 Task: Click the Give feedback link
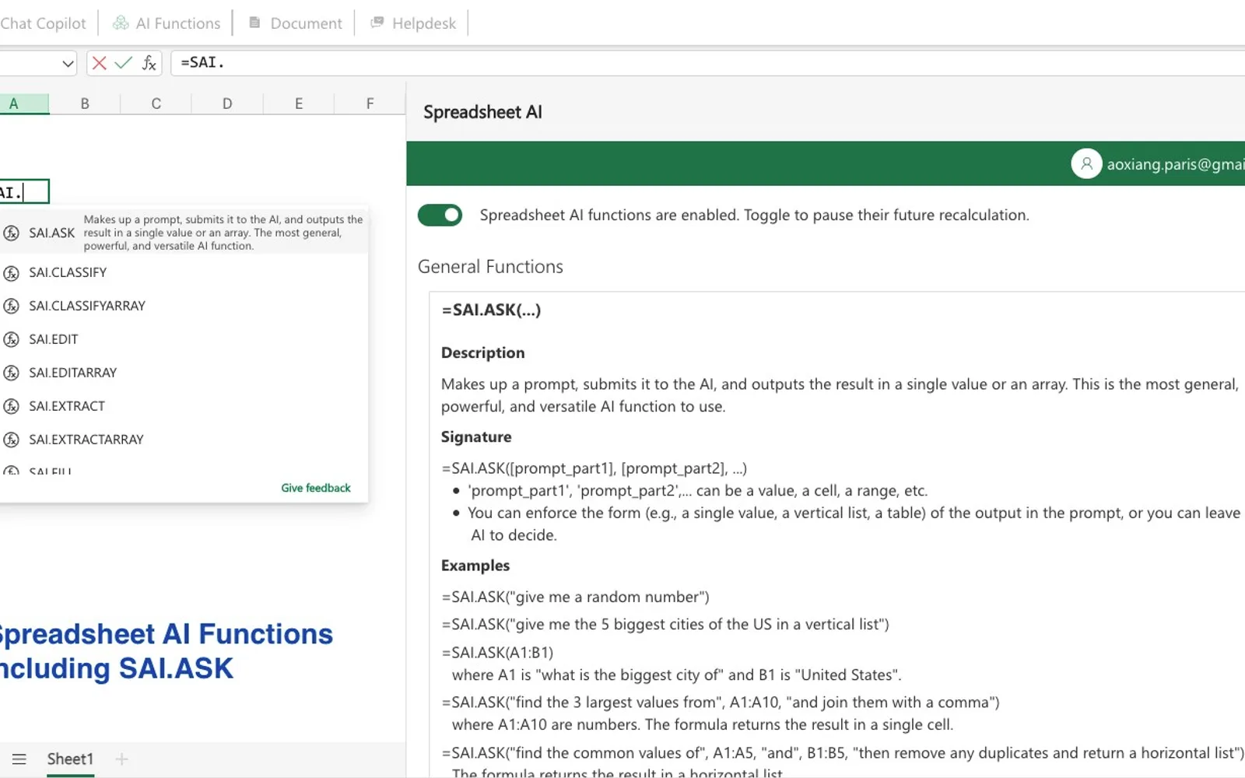[x=316, y=488]
